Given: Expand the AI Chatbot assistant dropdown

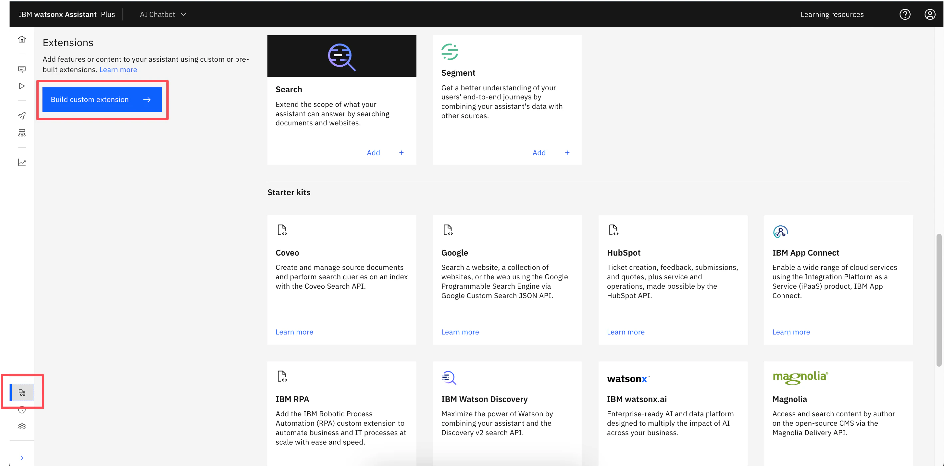Looking at the screenshot, I should pyautogui.click(x=163, y=14).
